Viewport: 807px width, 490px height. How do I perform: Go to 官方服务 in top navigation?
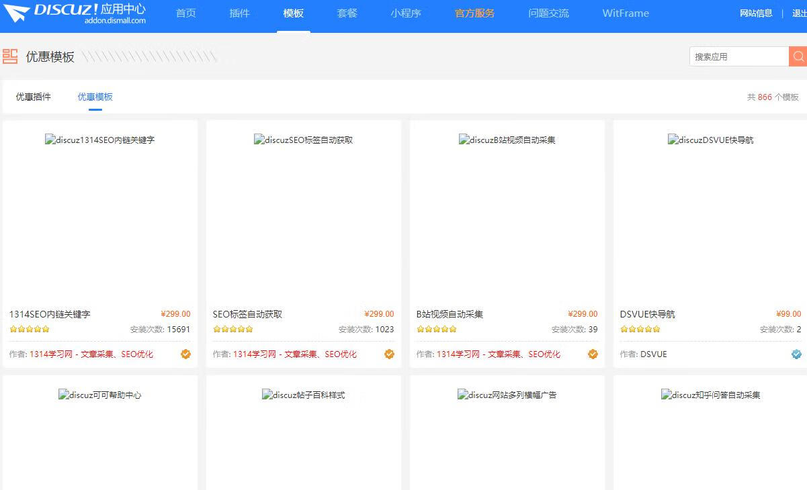(x=474, y=13)
